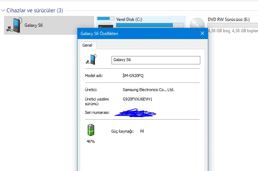The image size is (258, 171).
Task: Click the Galaxy S6 Özellikleri title bar text
Action: (99, 34)
